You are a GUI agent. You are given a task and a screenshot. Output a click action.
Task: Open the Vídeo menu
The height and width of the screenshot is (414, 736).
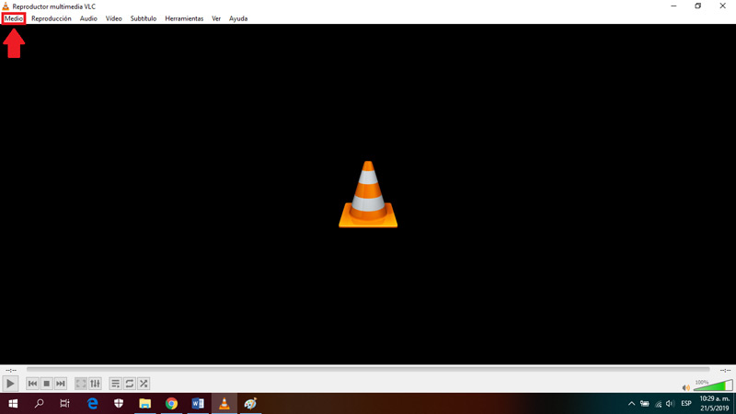113,18
